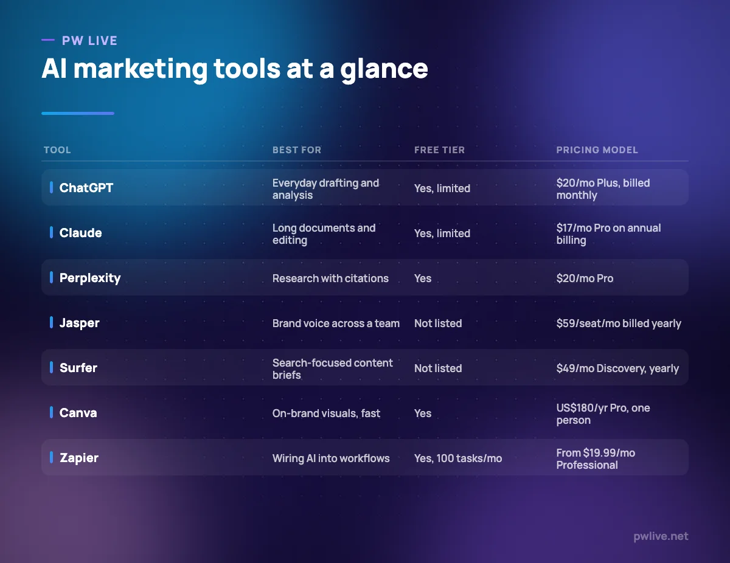Image resolution: width=730 pixels, height=563 pixels.
Task: Click the PW LIVE brand label
Action: (x=89, y=41)
